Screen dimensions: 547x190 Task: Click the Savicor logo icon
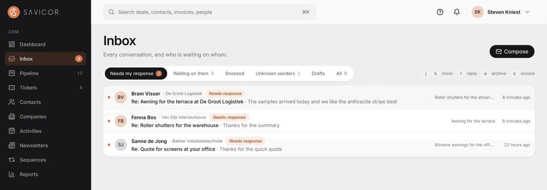coord(14,12)
